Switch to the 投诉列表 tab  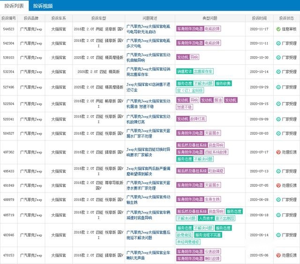[x=14, y=6]
